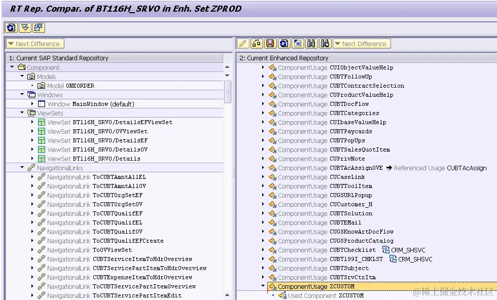The width and height of the screenshot is (497, 300).
Task: Click chain icon of NavigationalLink ToCUBTOrgSetEF
Action: 42,195
